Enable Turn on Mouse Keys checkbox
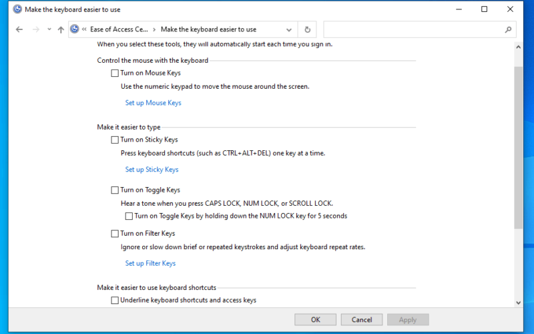Image resolution: width=534 pixels, height=334 pixels. tap(115, 73)
